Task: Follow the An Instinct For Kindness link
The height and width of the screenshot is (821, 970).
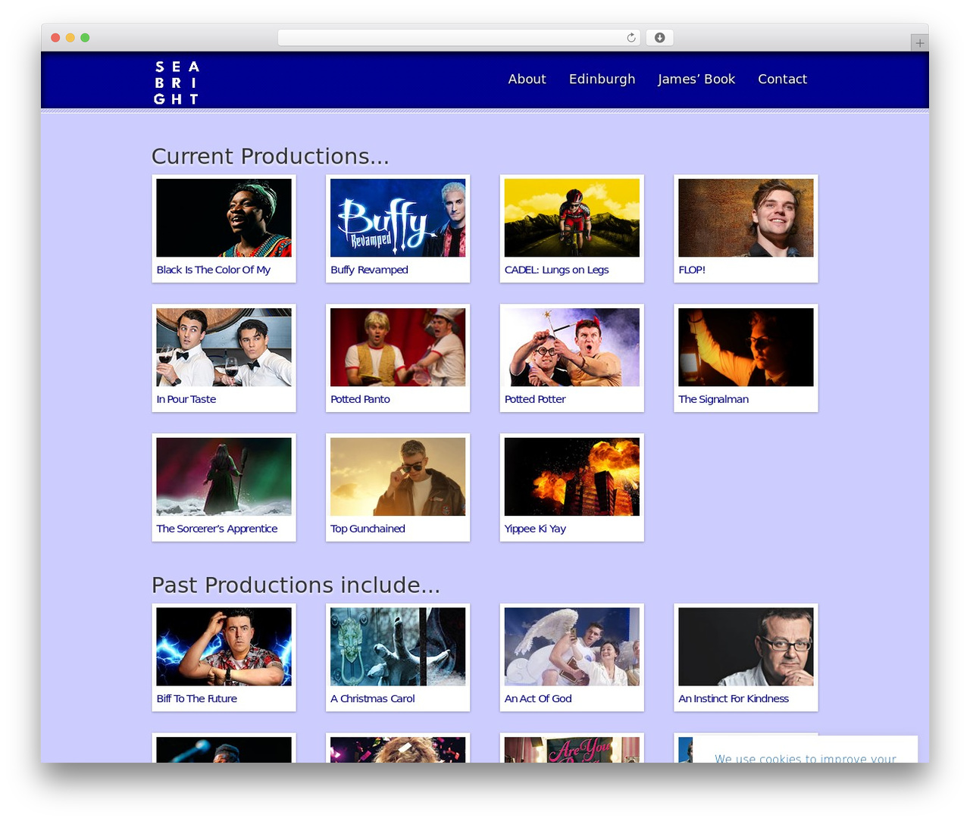Action: pyautogui.click(x=734, y=698)
